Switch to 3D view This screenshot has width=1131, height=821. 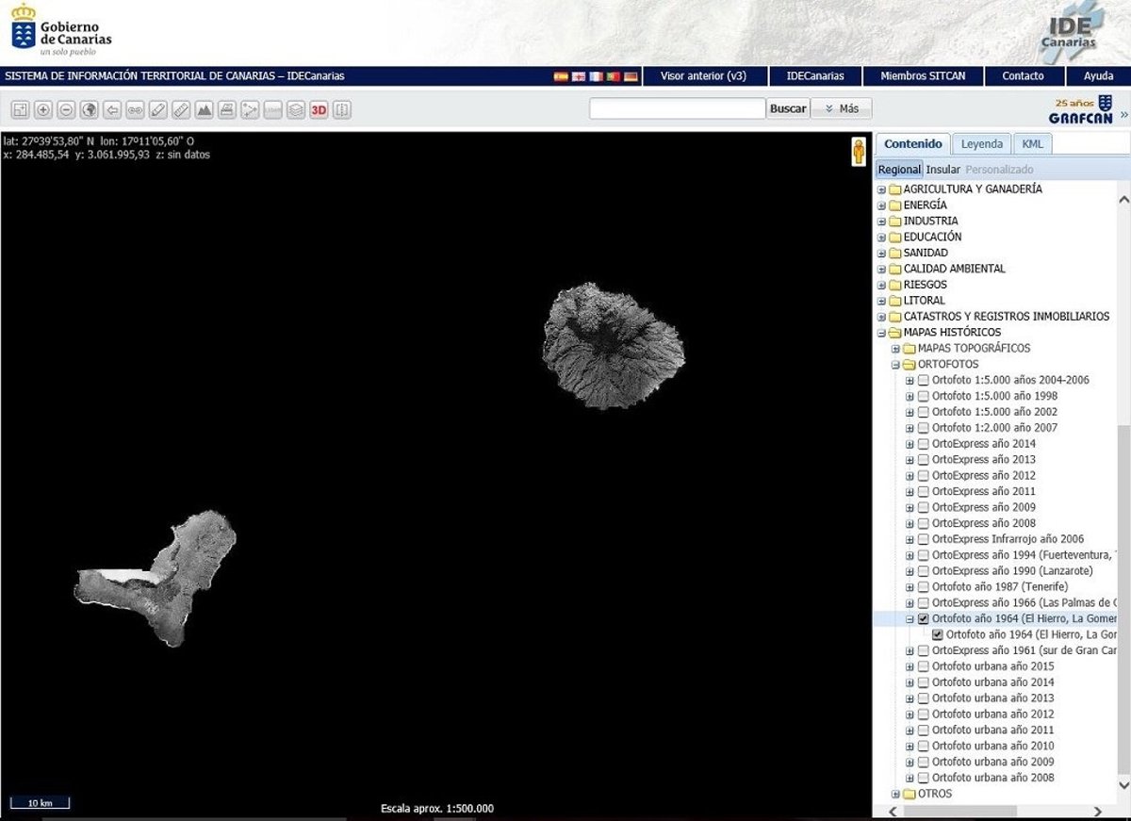pos(319,110)
